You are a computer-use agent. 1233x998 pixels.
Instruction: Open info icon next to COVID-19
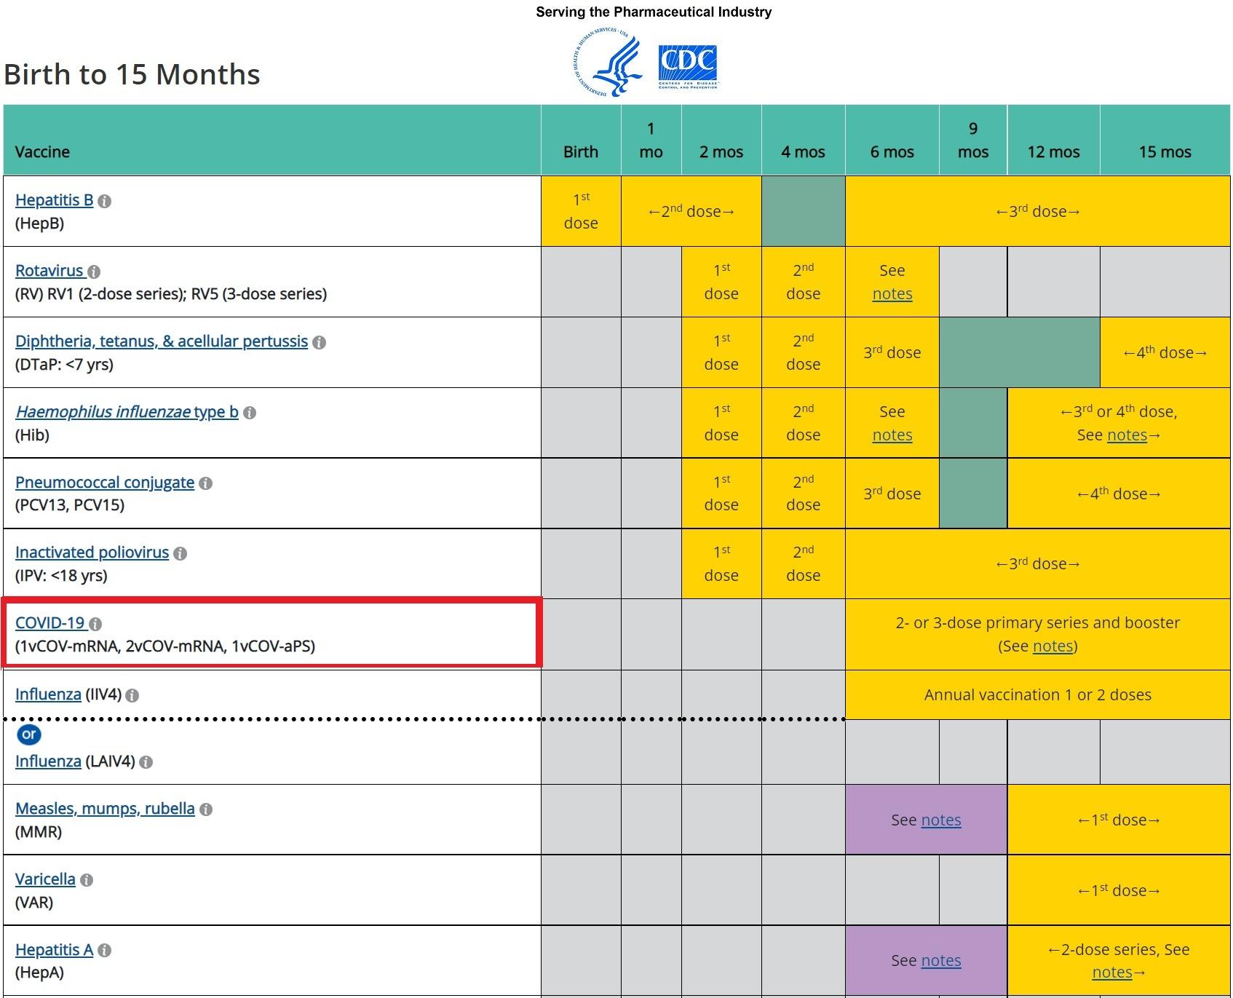click(x=95, y=624)
